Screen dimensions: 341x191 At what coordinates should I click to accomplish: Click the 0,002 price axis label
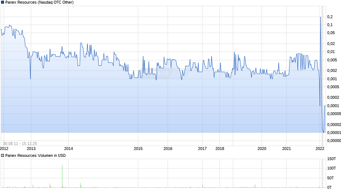[332, 70]
